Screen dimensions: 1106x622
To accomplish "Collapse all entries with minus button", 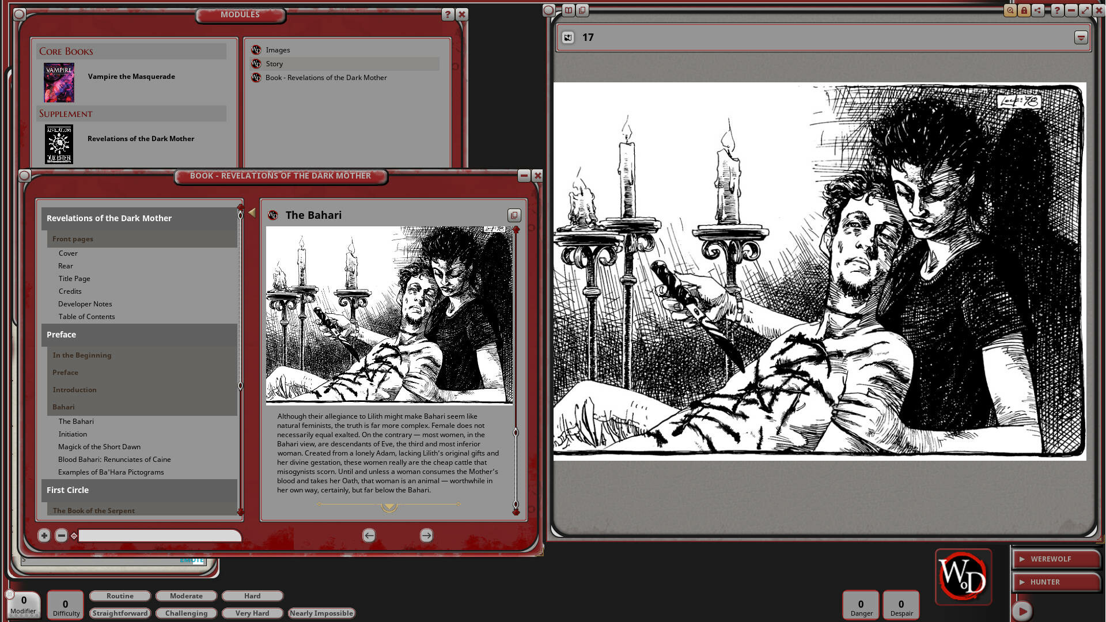I will (x=62, y=536).
